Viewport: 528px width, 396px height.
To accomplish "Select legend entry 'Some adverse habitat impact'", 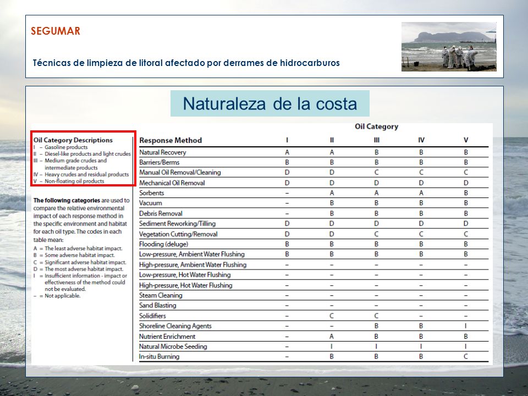I will (79, 255).
